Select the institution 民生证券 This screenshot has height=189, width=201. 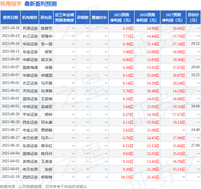tap(30, 122)
